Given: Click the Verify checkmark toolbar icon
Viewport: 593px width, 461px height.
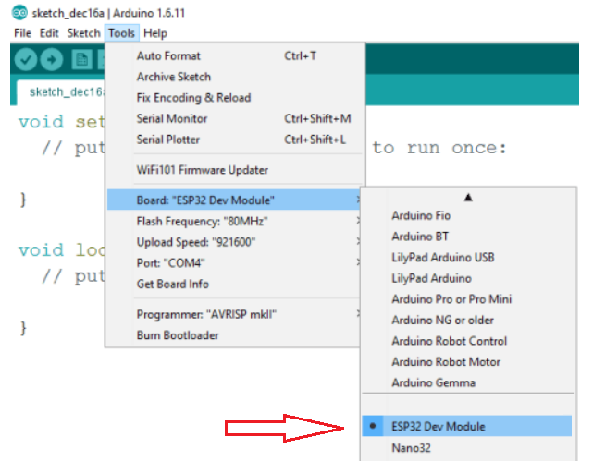Looking at the screenshot, I should 26,59.
